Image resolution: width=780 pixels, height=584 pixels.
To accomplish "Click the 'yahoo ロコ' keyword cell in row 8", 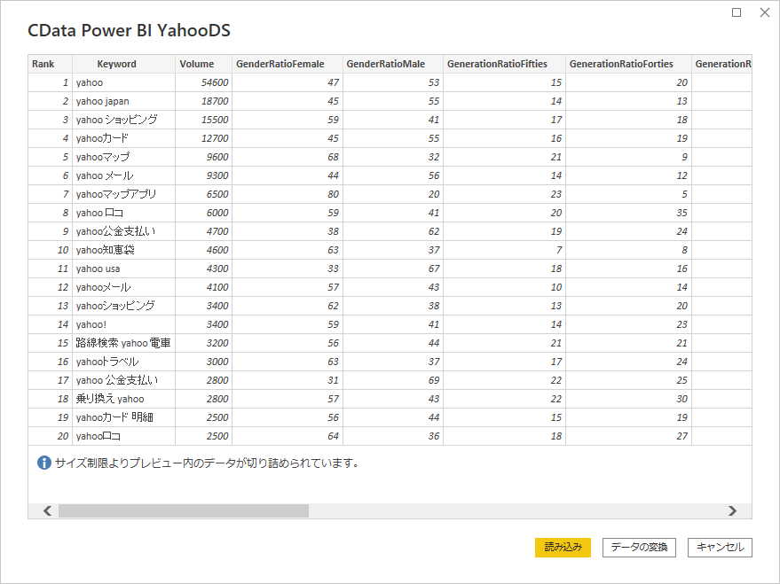I will 124,213.
